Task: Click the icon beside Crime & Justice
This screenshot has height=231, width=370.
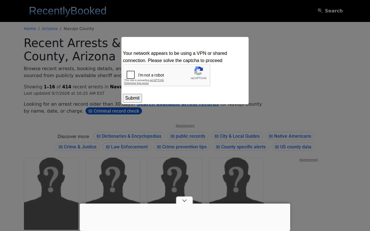Action: (x=61, y=147)
